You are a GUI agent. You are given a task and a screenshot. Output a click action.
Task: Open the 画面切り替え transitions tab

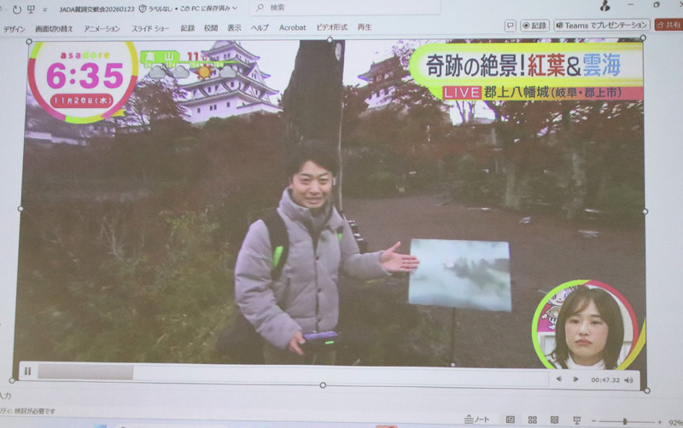click(54, 28)
